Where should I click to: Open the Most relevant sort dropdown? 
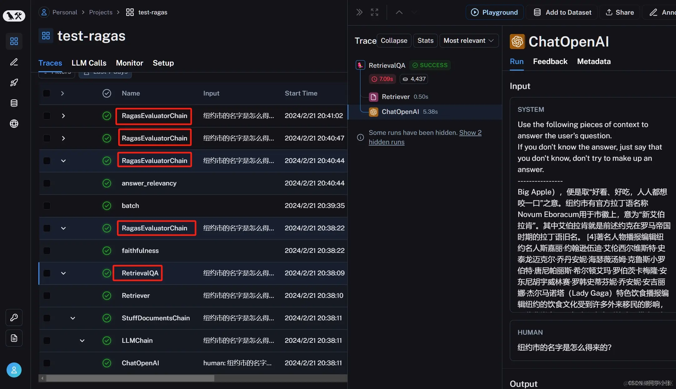[x=469, y=41]
